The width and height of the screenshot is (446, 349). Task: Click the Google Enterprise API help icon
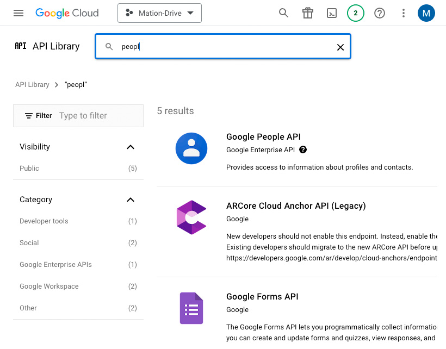303,149
